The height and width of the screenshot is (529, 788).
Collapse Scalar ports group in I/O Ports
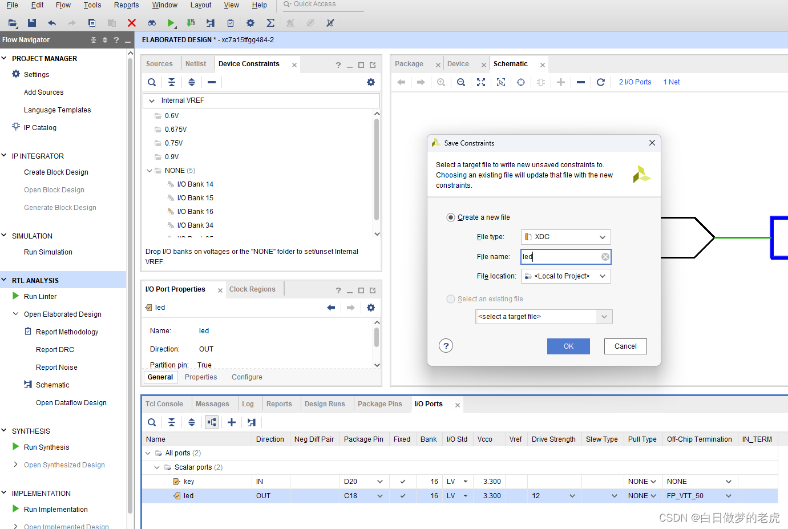click(x=157, y=467)
